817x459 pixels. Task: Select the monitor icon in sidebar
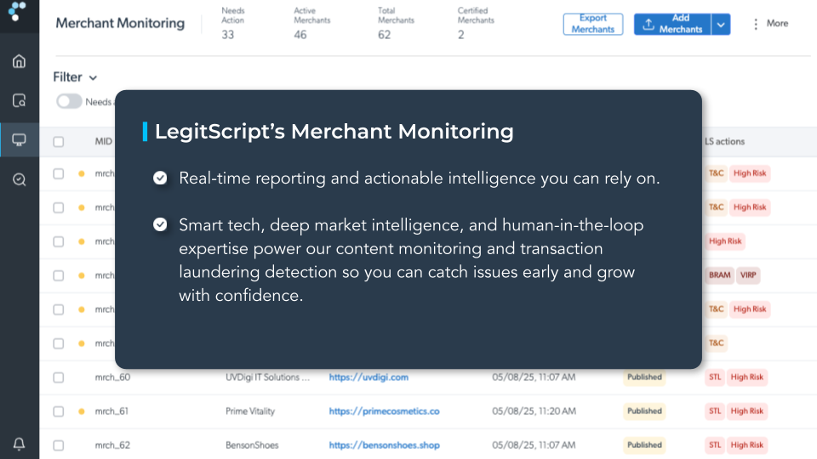pos(20,140)
